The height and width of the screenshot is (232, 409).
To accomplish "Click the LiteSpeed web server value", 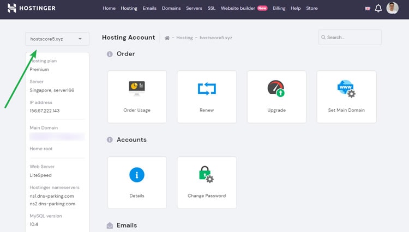I will 40,175.
